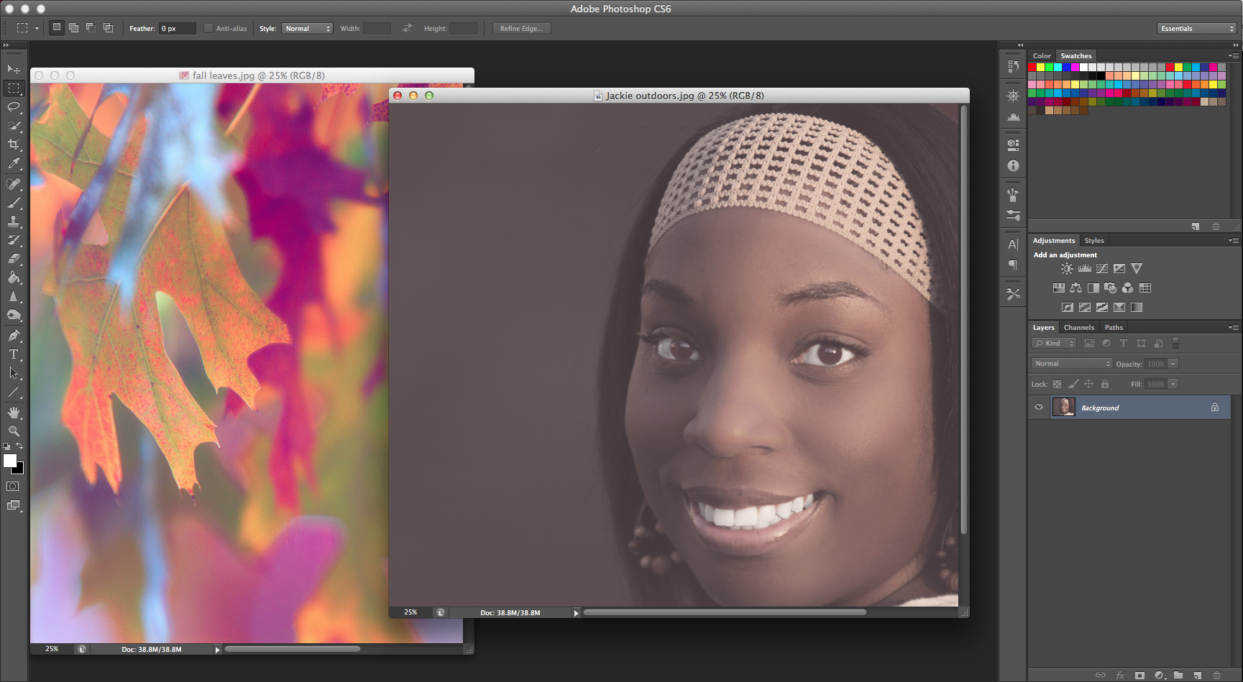This screenshot has width=1243, height=682.
Task: Open the Character panel icon
Action: [1013, 244]
